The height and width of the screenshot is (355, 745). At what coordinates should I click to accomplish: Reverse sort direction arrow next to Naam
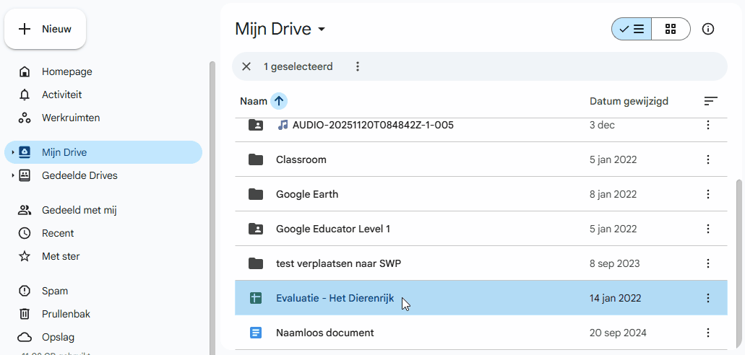tap(279, 101)
